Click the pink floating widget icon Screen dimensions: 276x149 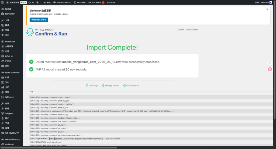tap(270, 69)
